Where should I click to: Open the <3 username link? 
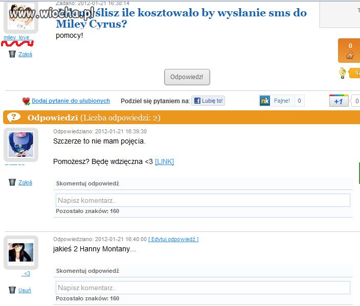click(x=26, y=273)
